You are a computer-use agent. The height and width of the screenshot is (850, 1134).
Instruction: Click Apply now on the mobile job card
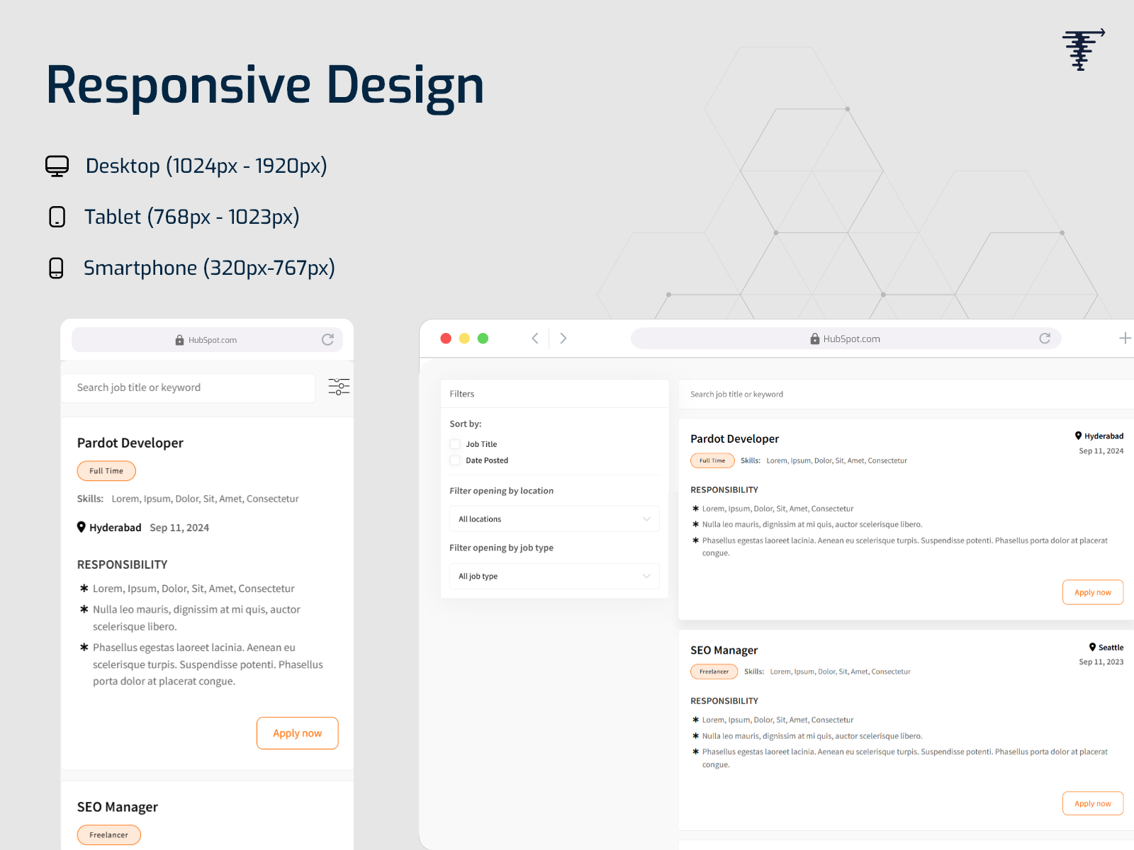pyautogui.click(x=297, y=733)
